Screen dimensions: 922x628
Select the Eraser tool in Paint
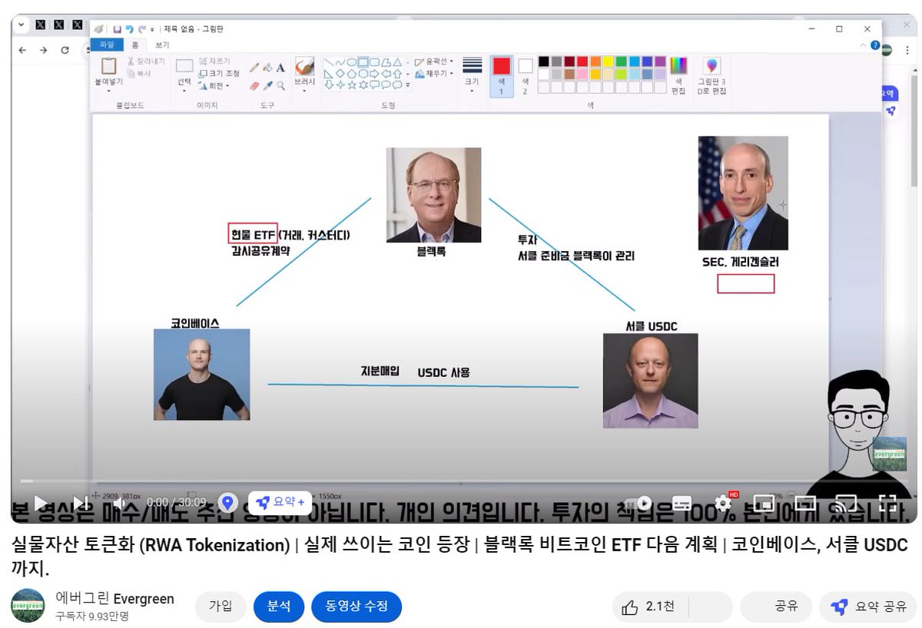[254, 85]
